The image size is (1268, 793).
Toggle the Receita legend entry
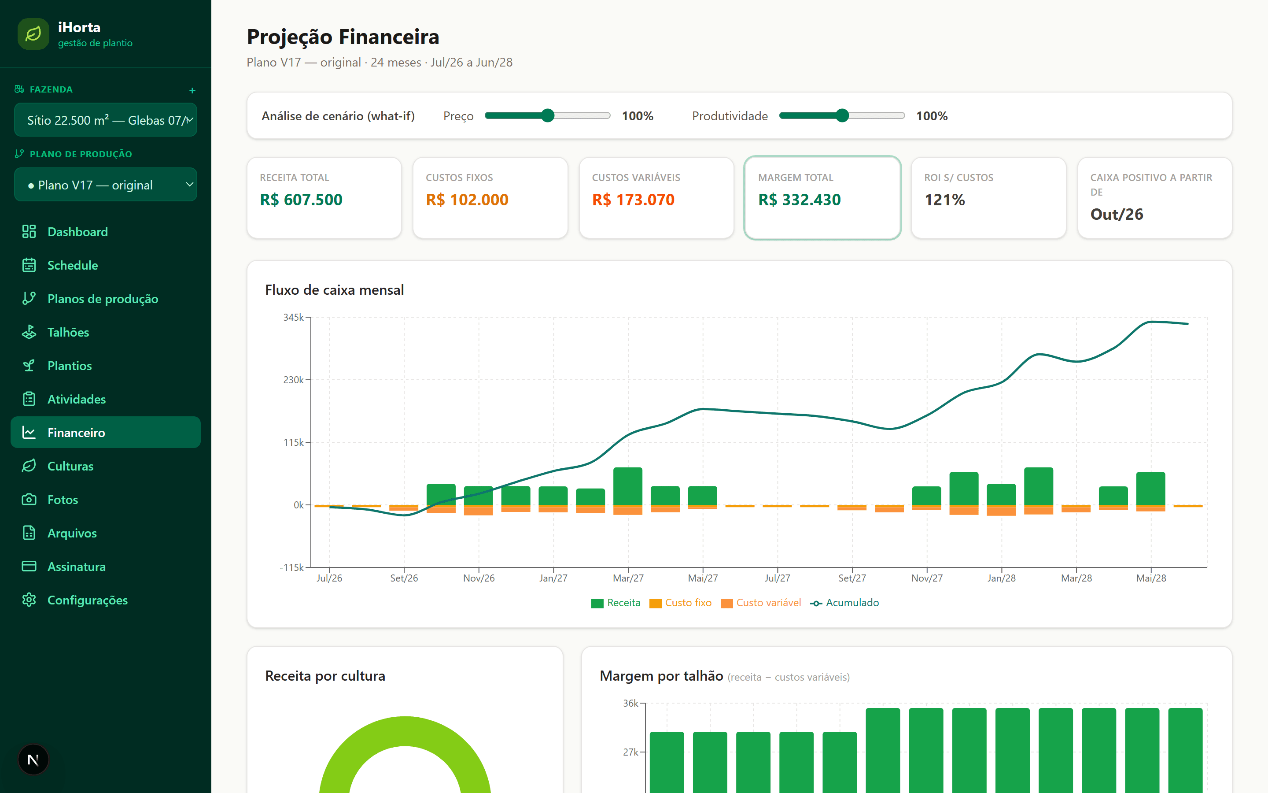coord(616,603)
